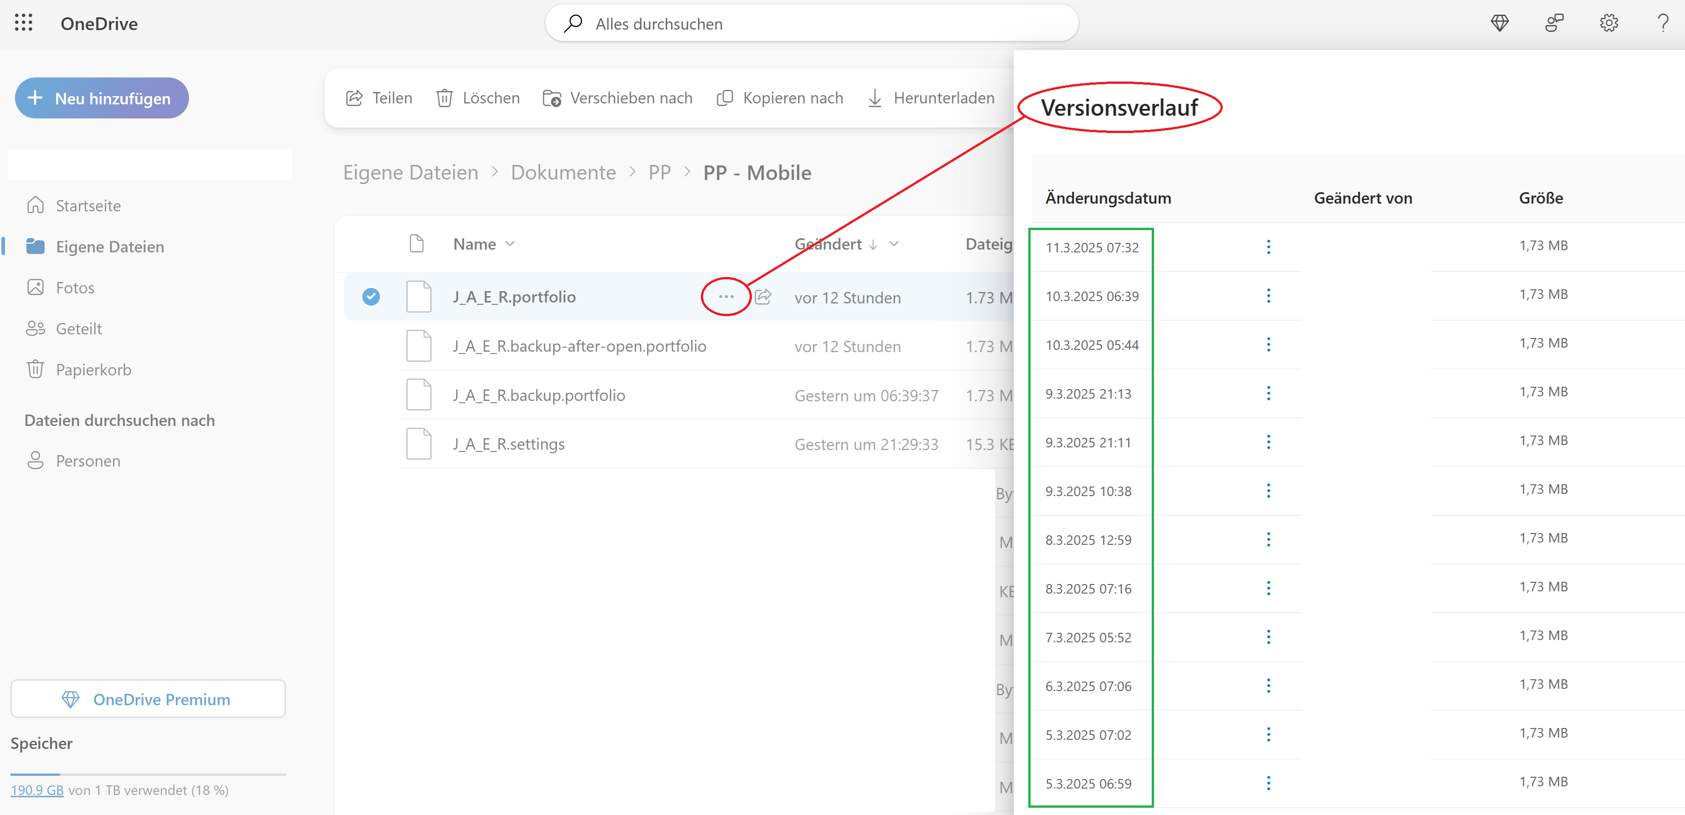Image resolution: width=1685 pixels, height=815 pixels.
Task: Select version dated 5.3.2025 06:59
Action: tap(1088, 784)
